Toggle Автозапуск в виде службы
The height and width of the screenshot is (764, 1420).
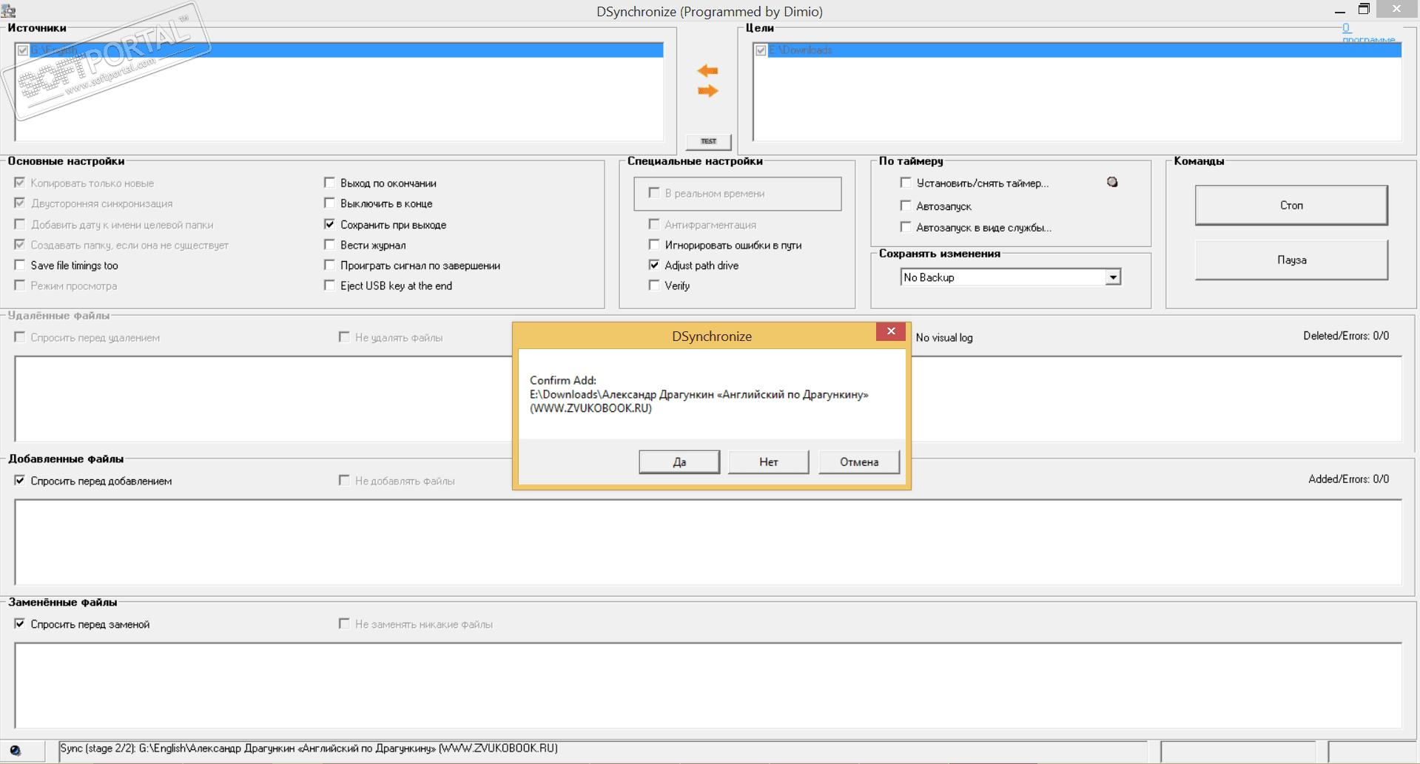(906, 227)
